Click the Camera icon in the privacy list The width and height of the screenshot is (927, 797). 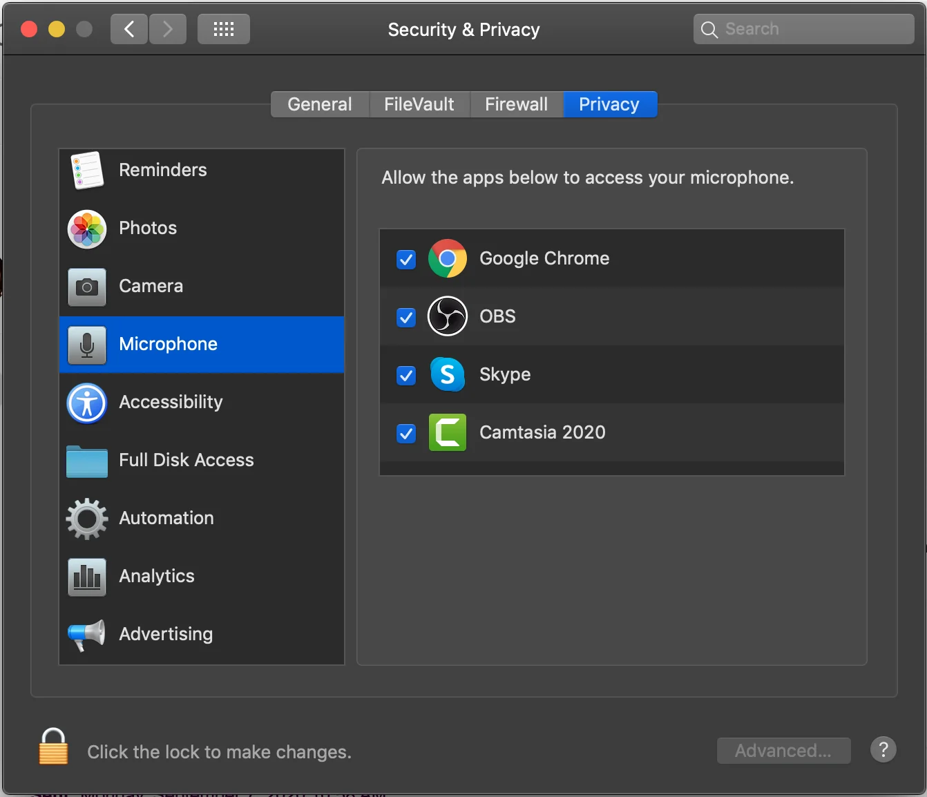[87, 287]
